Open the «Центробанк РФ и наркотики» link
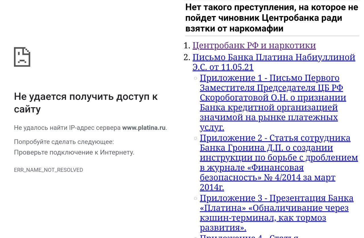The width and height of the screenshot is (364, 238). point(254,45)
